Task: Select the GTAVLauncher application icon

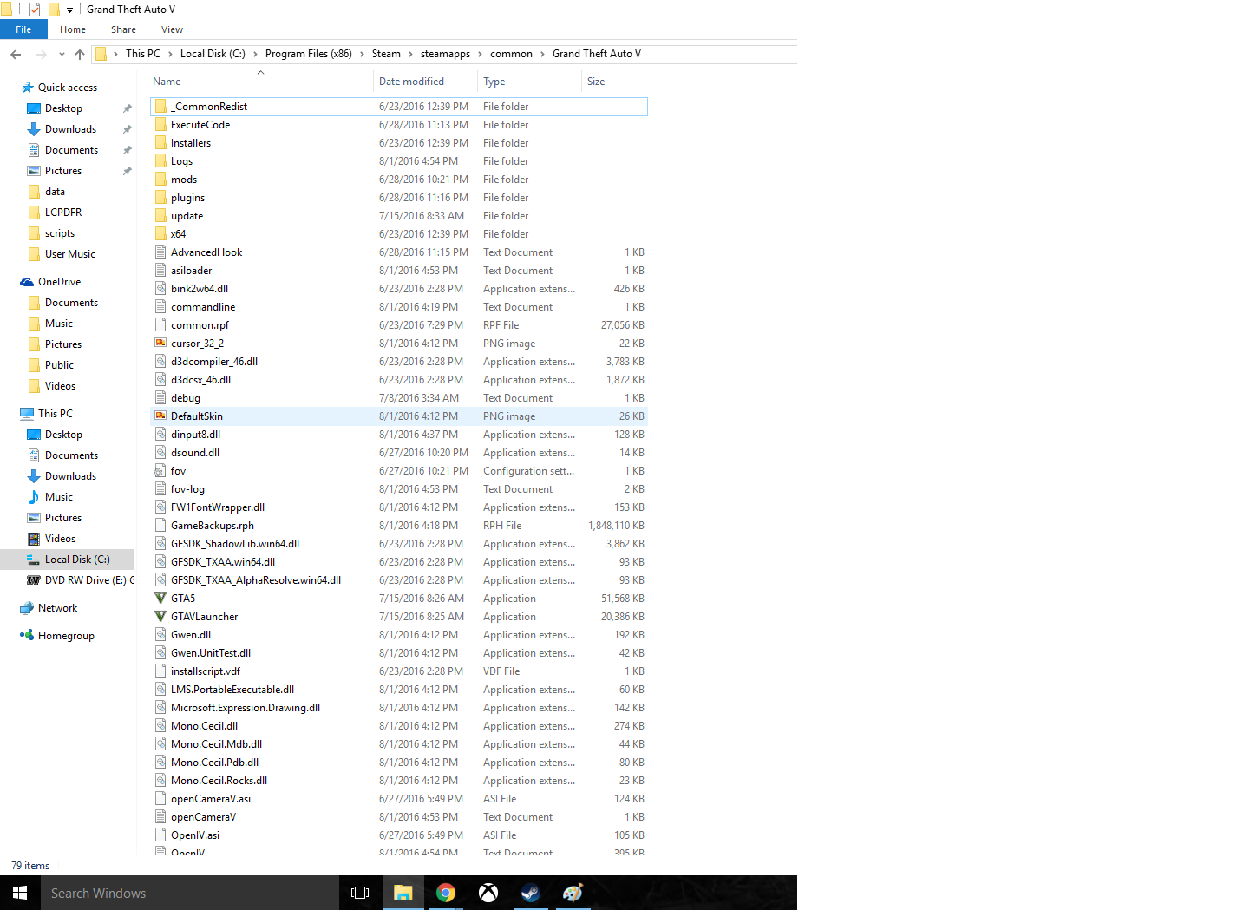Action: [x=160, y=617]
